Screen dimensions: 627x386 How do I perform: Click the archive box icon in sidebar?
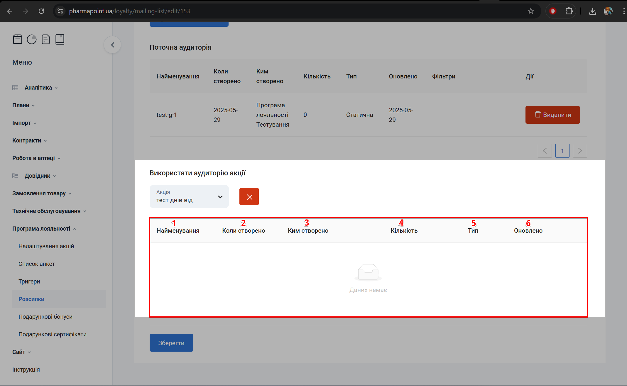[x=18, y=39]
